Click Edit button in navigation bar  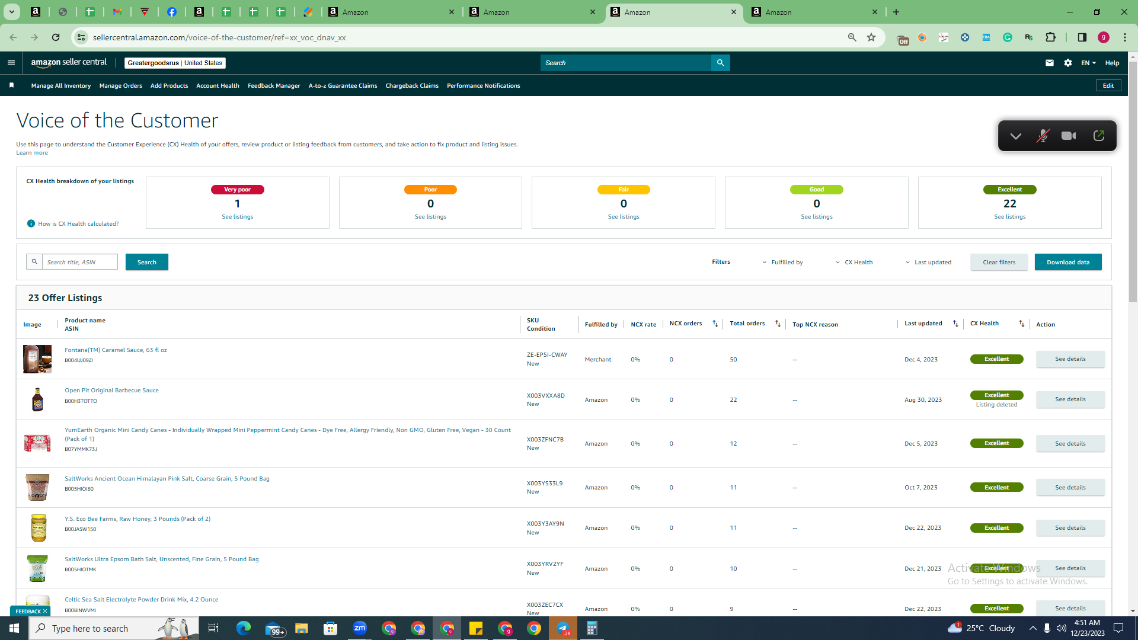click(x=1108, y=85)
